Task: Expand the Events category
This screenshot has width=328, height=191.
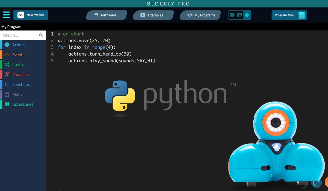Action: [18, 55]
